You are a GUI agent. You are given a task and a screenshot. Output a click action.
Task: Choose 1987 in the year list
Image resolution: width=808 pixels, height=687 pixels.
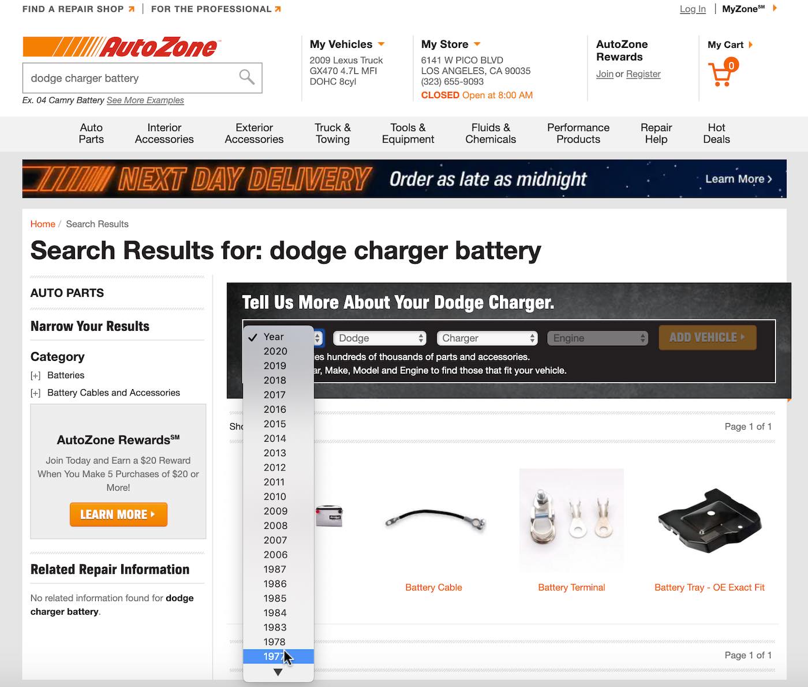point(275,569)
